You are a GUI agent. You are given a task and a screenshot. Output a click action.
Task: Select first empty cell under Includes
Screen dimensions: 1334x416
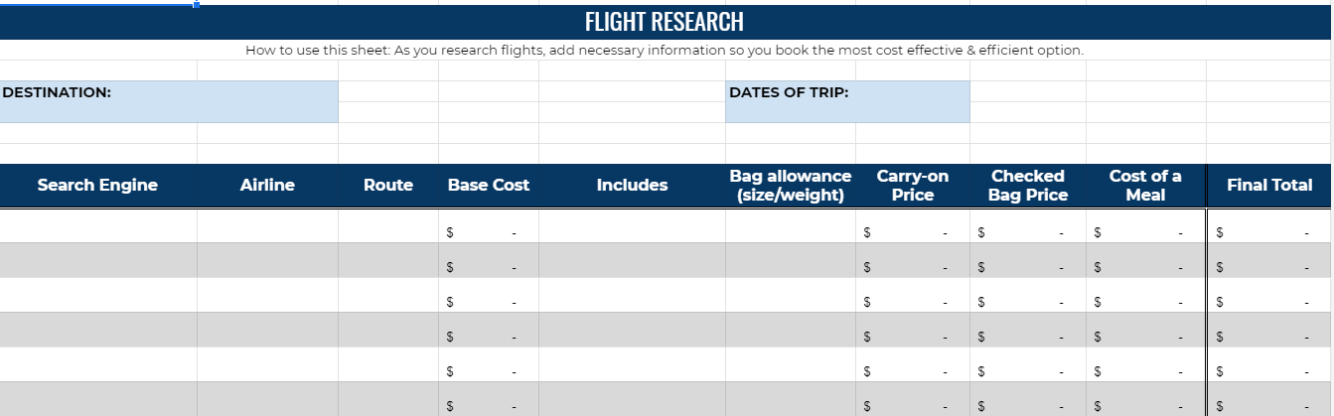632,226
